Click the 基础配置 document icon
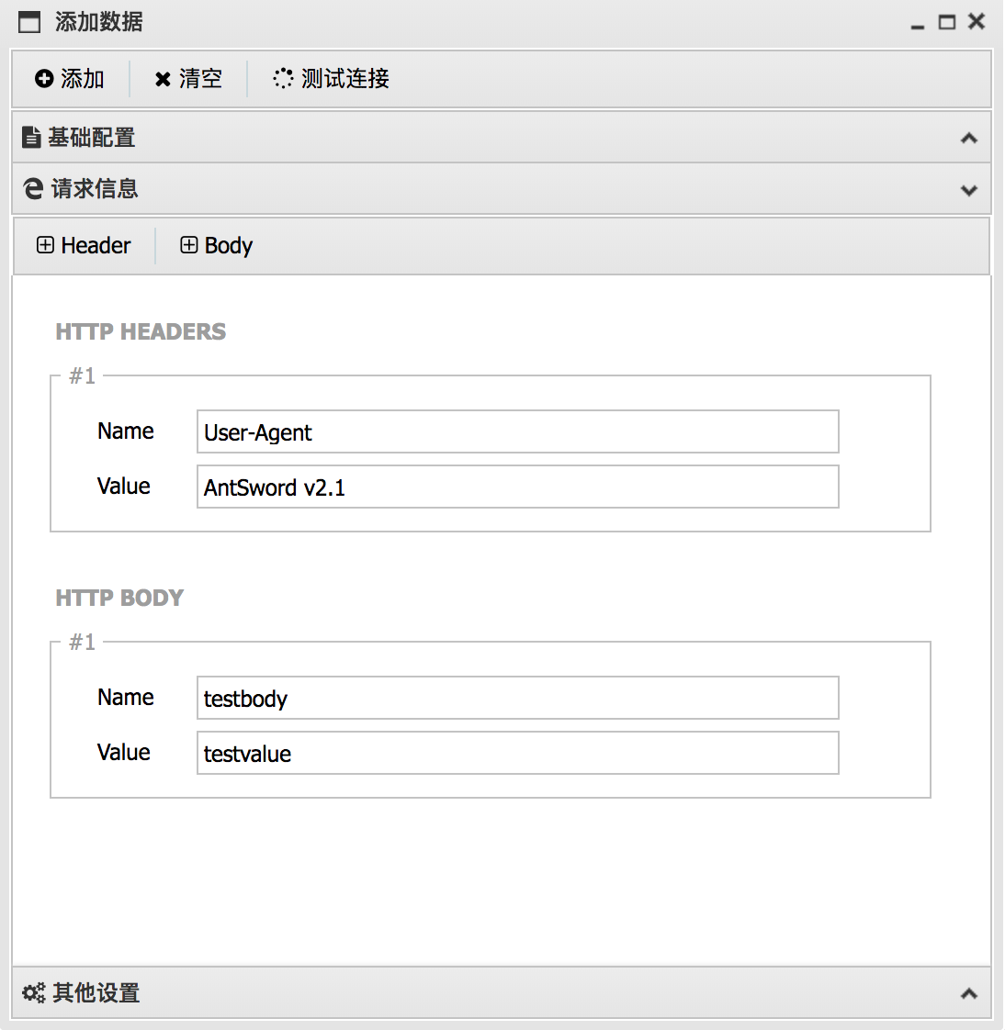1005x1030 pixels. [x=31, y=138]
